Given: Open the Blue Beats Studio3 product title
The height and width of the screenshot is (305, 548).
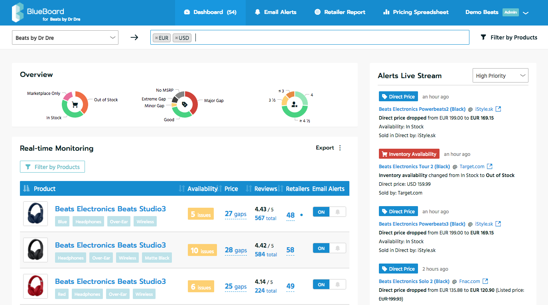Looking at the screenshot, I should (x=110, y=209).
